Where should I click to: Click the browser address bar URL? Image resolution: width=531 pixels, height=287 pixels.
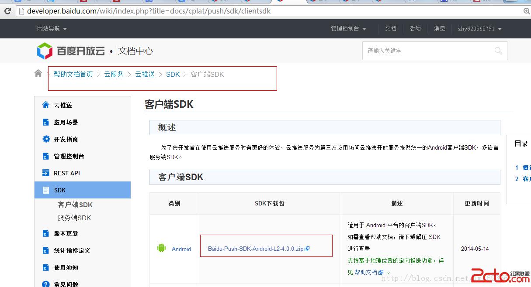point(149,11)
